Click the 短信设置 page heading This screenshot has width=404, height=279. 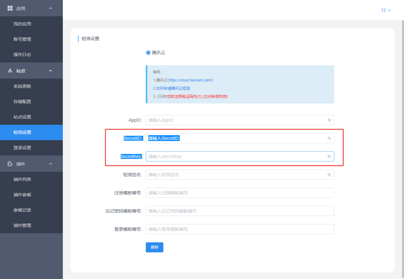(90, 39)
